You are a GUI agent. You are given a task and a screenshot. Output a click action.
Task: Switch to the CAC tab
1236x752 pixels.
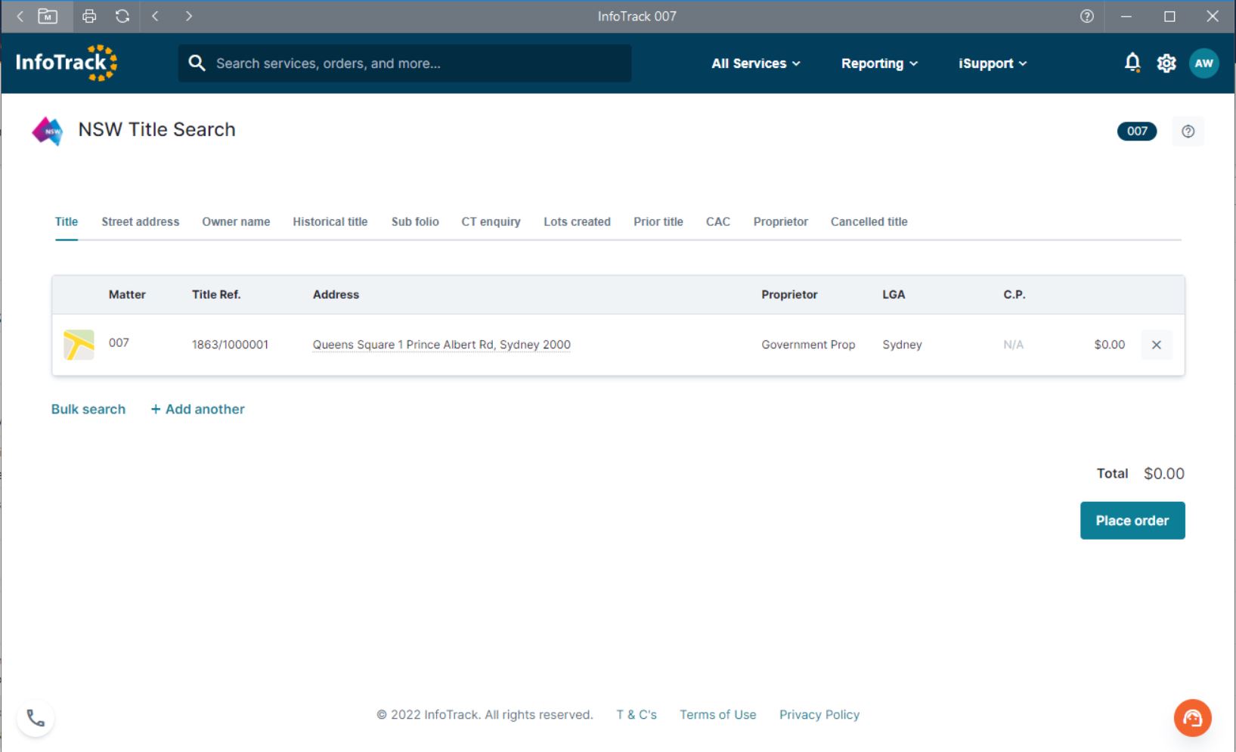click(718, 221)
